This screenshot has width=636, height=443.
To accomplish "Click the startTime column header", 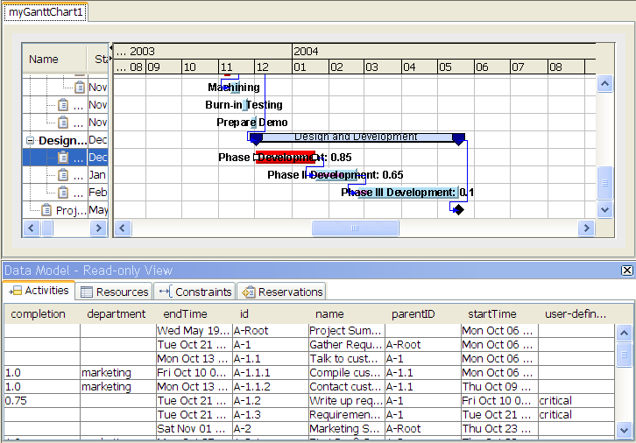I will (492, 313).
